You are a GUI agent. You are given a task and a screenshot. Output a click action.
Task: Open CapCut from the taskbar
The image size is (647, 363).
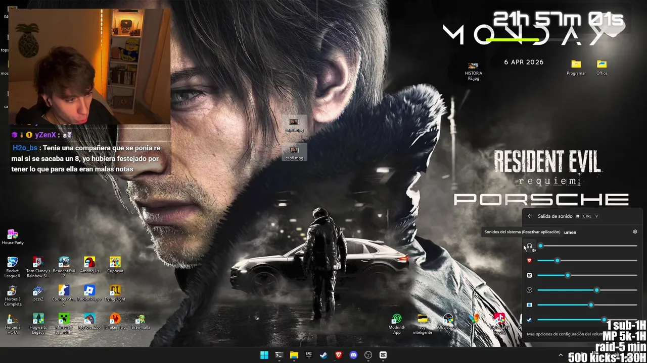coord(383,355)
